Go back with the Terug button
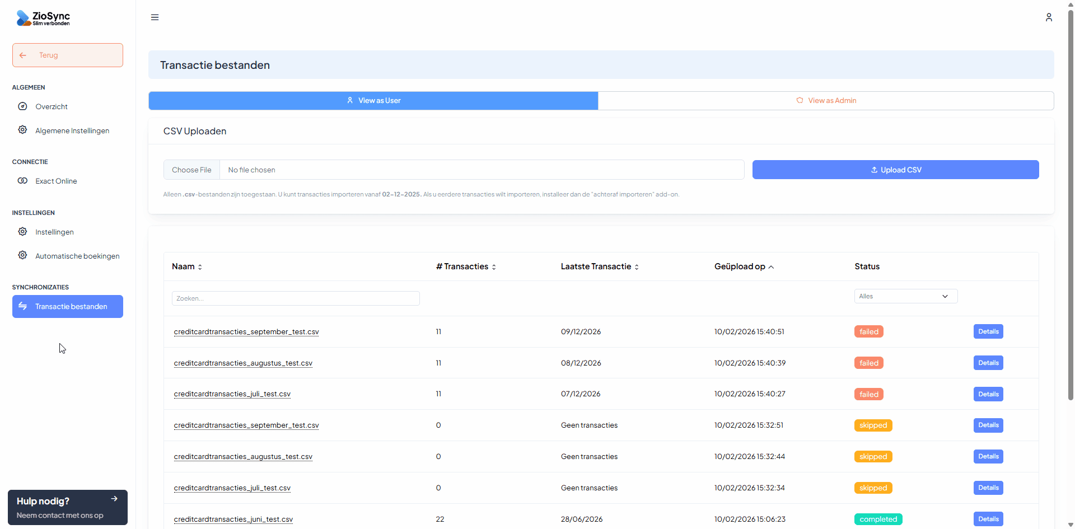This screenshot has height=529, width=1075. pyautogui.click(x=68, y=55)
